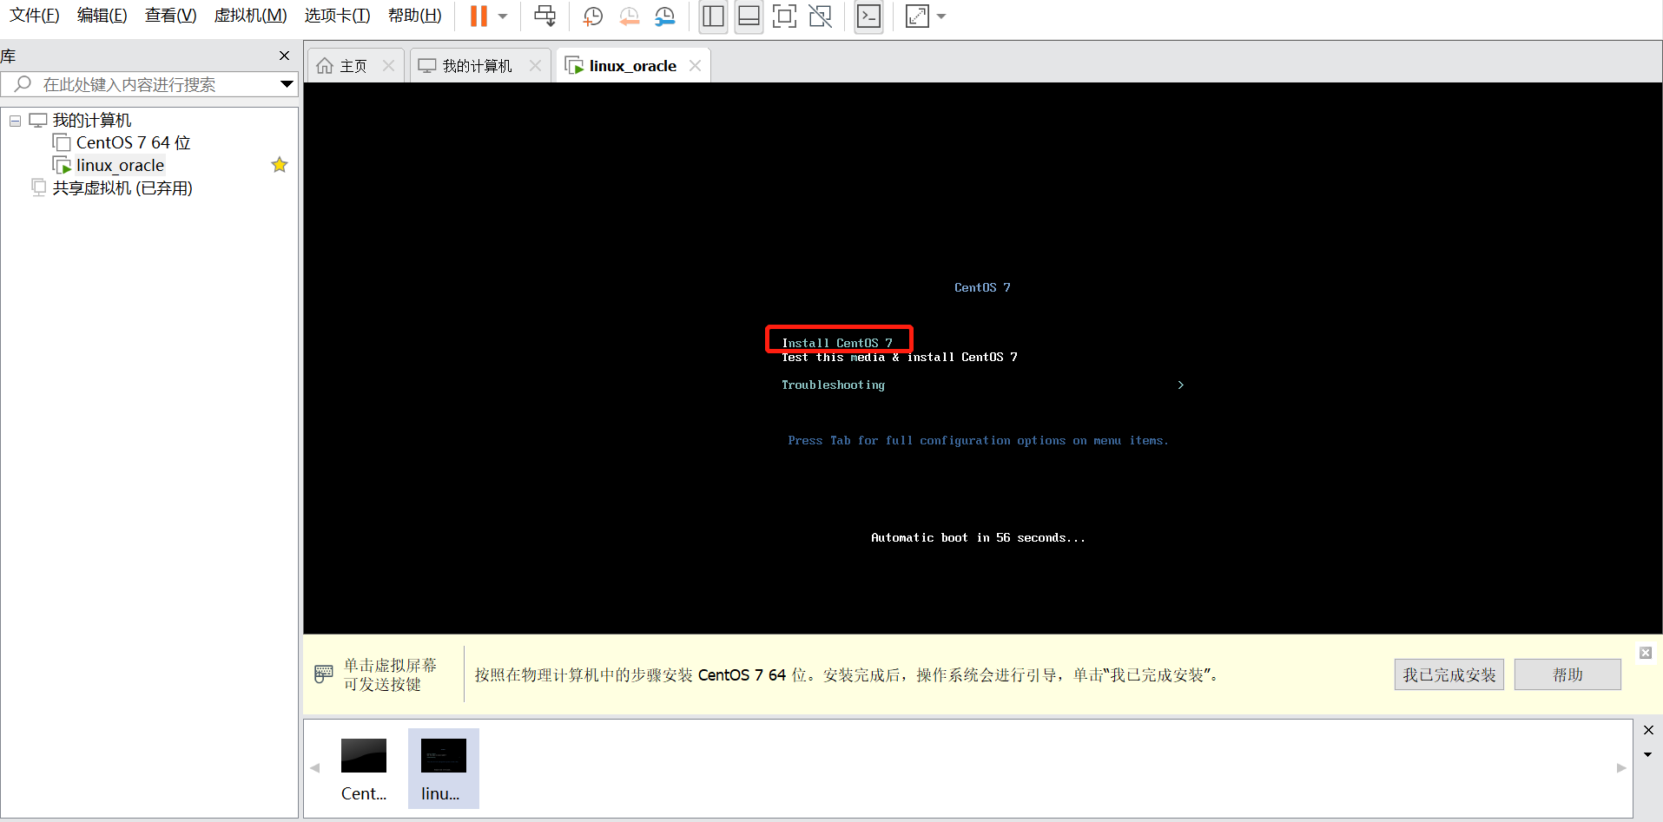Click the stretch guest display icon
This screenshot has width=1663, height=822.
click(917, 16)
